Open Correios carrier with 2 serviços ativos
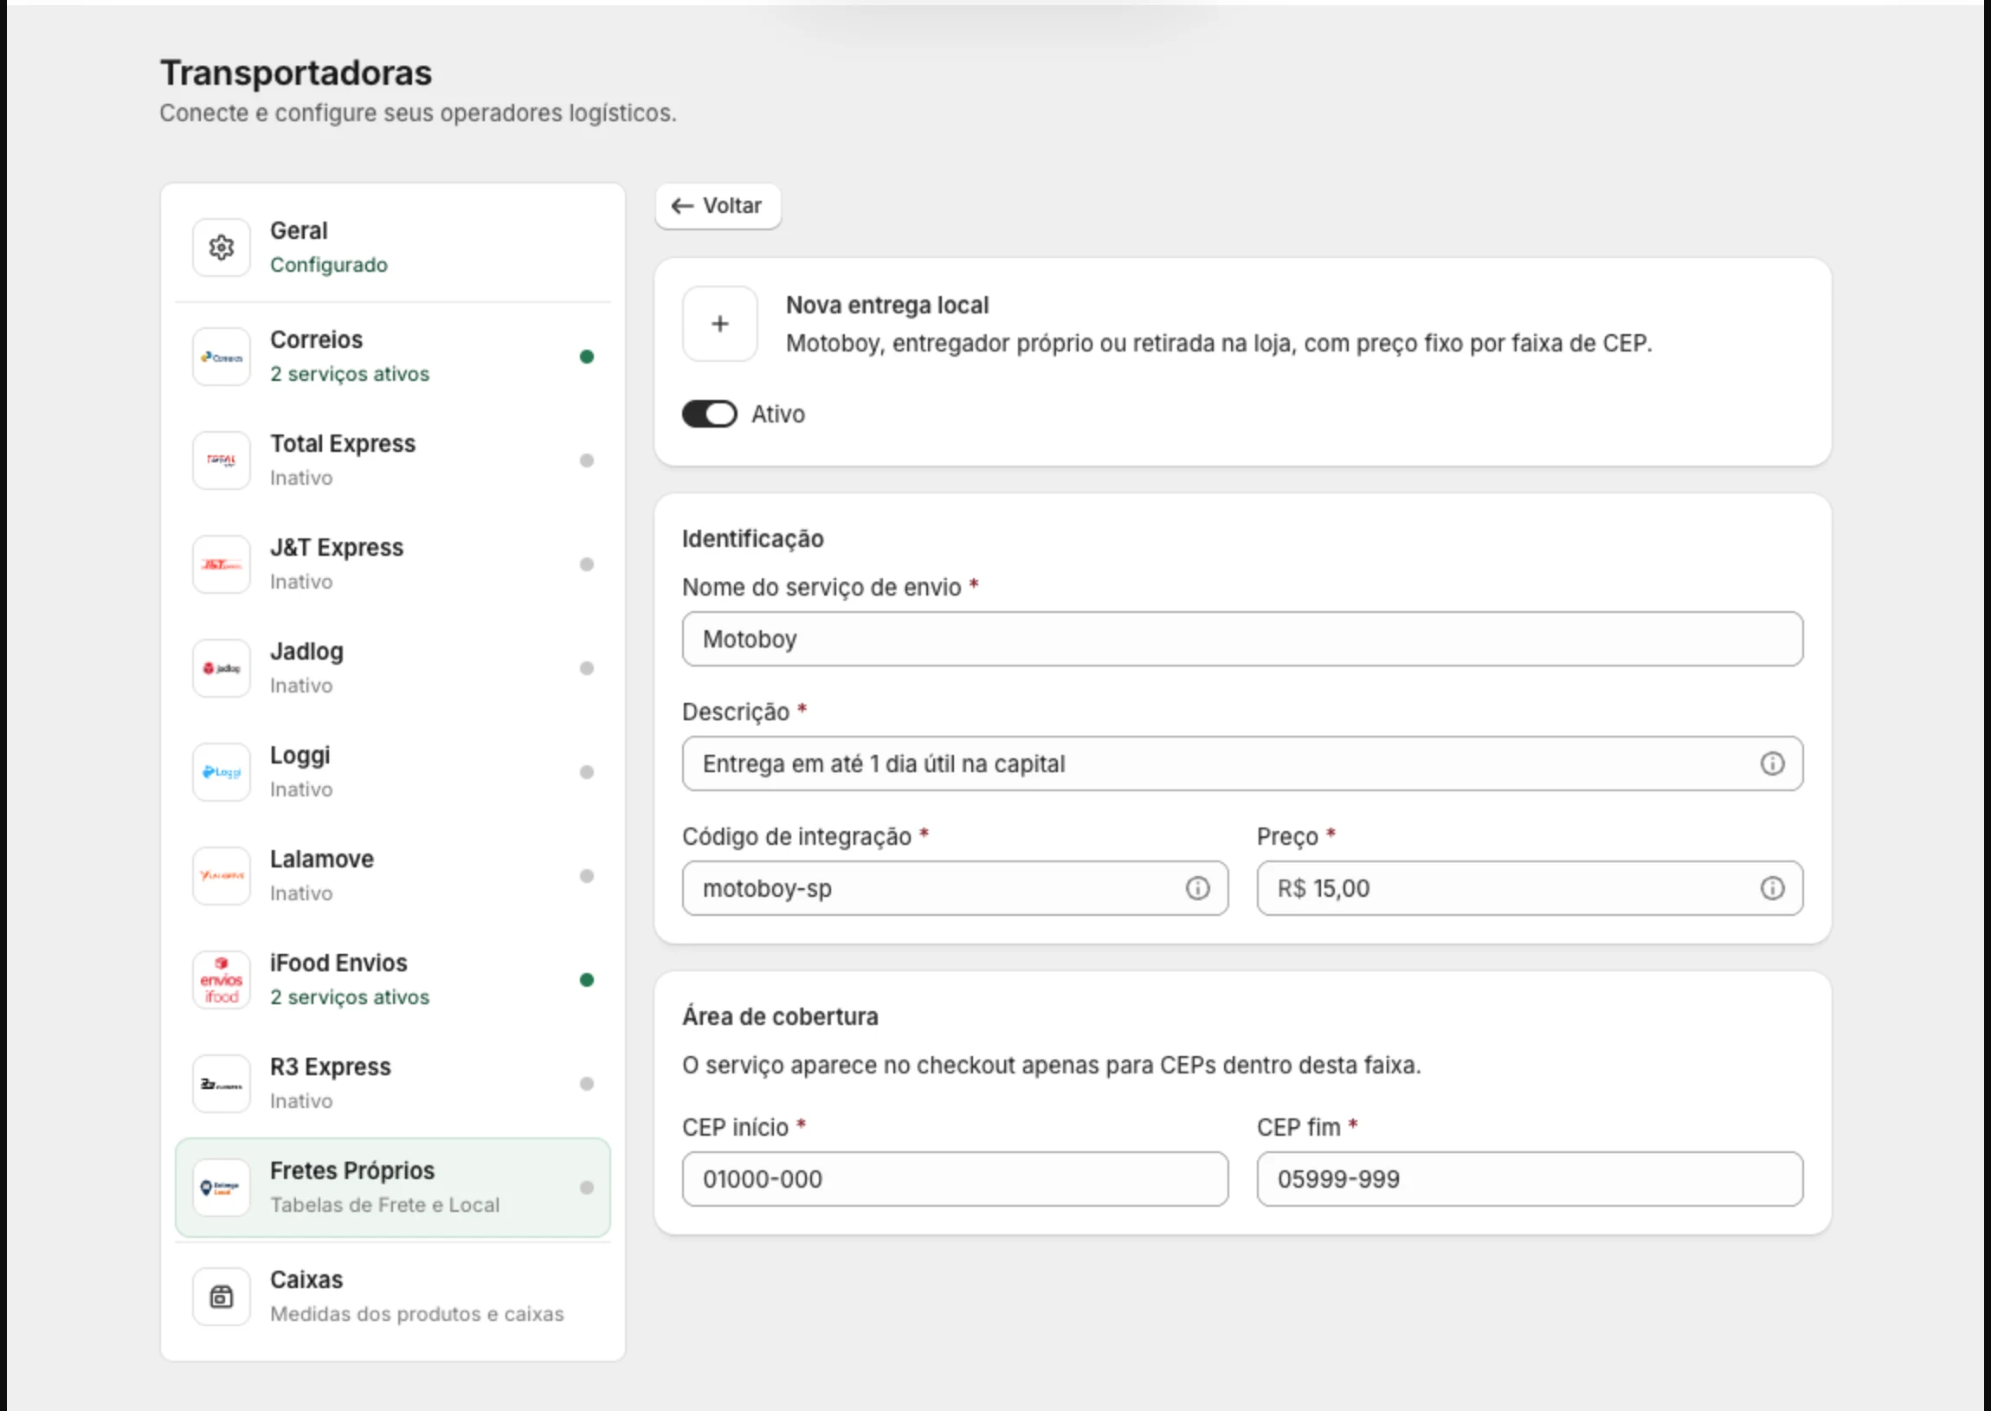 tap(393, 358)
